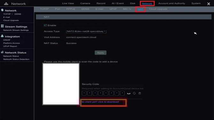This screenshot has height=120, width=214.
Task: Switch to the Port tab
Action: point(57,9)
